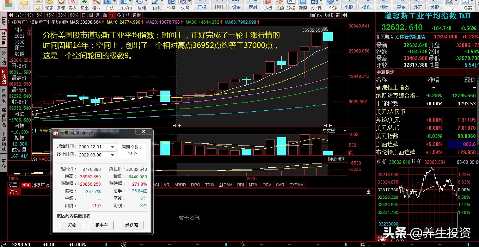Open the 成交量 indicator dropdown
This screenshot has height=247, width=479.
coord(345,131)
